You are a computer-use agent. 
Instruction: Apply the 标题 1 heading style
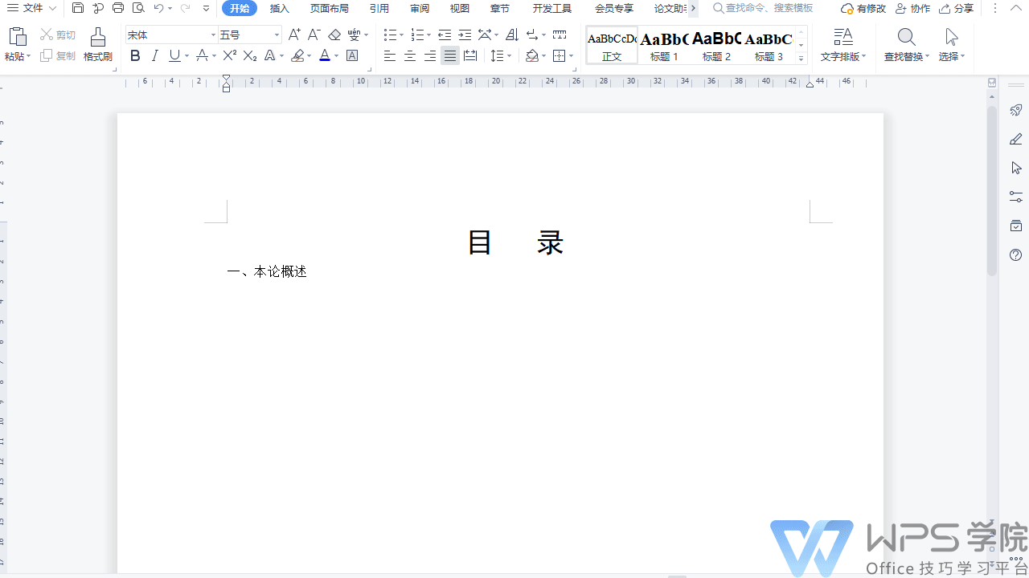coord(664,45)
